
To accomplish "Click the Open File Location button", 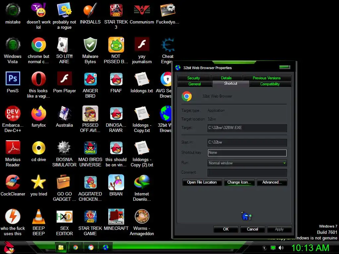I will click(x=202, y=182).
